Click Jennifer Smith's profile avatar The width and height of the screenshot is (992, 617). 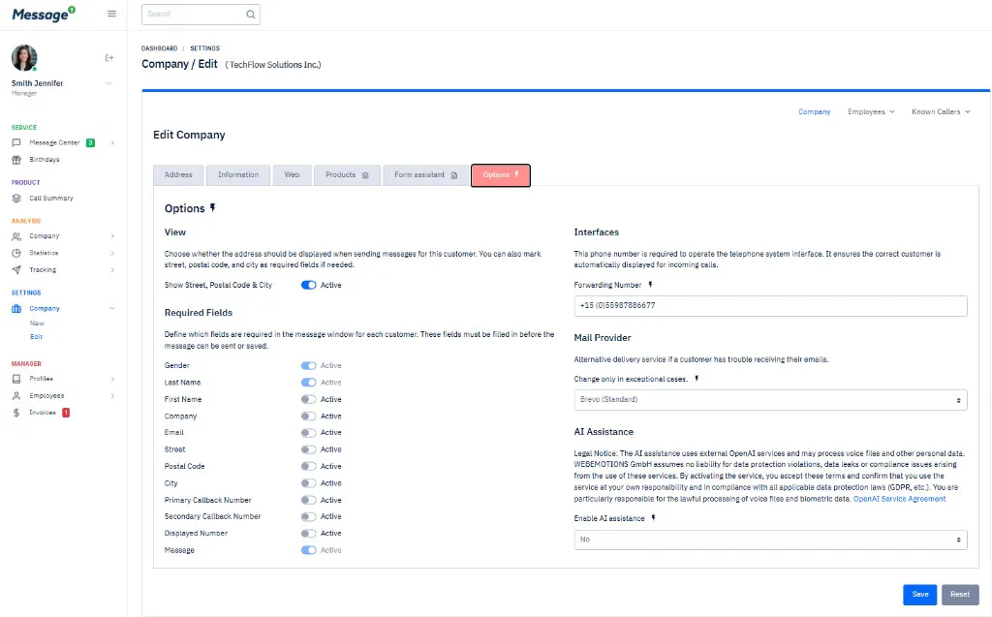24,57
